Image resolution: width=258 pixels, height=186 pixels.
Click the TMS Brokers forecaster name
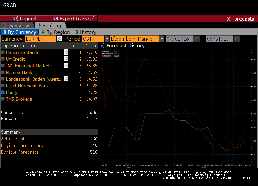pyautogui.click(x=19, y=99)
